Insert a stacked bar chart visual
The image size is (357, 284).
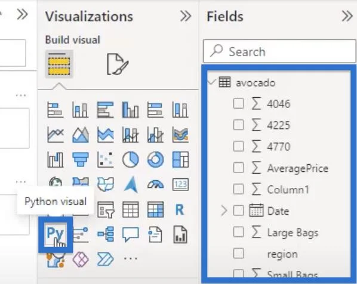(56, 110)
